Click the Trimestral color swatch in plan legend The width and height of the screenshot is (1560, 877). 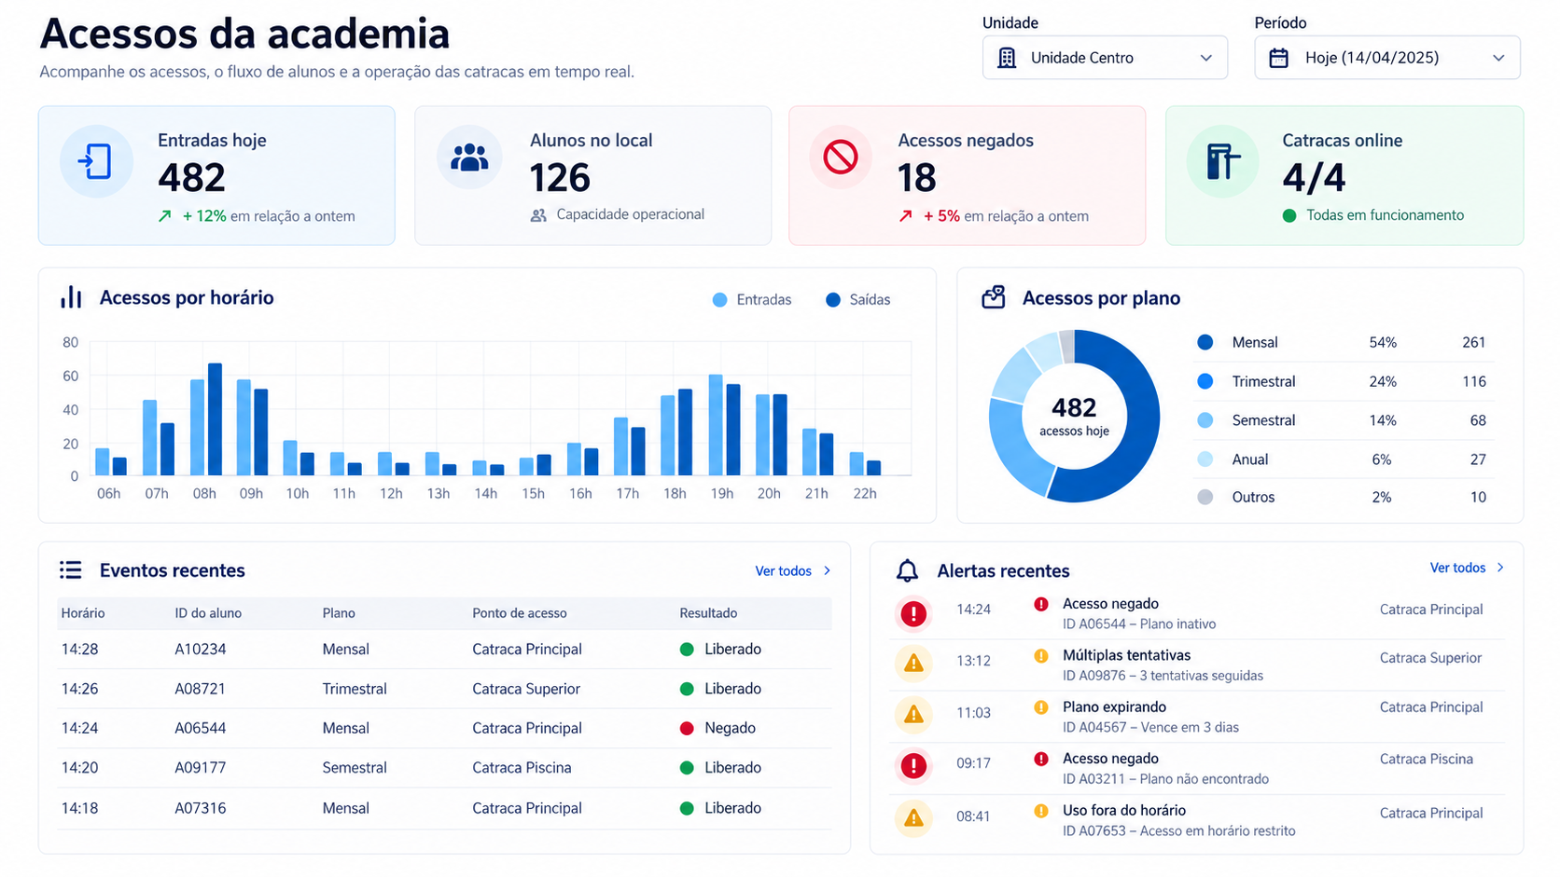[x=1205, y=381]
